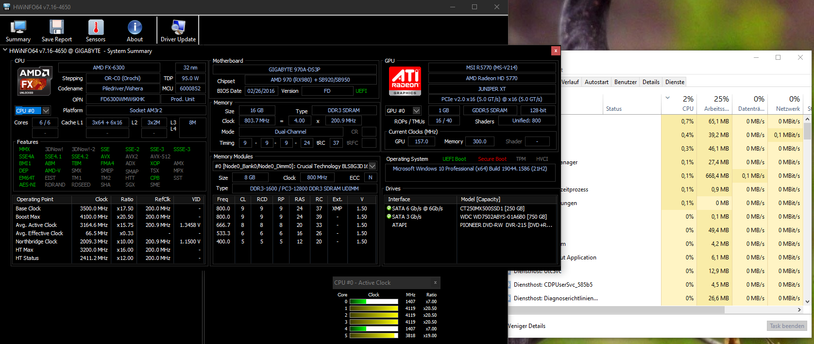Screen dimensions: 814x344
Task: Open the memory module selector dropdown
Action: tap(373, 166)
